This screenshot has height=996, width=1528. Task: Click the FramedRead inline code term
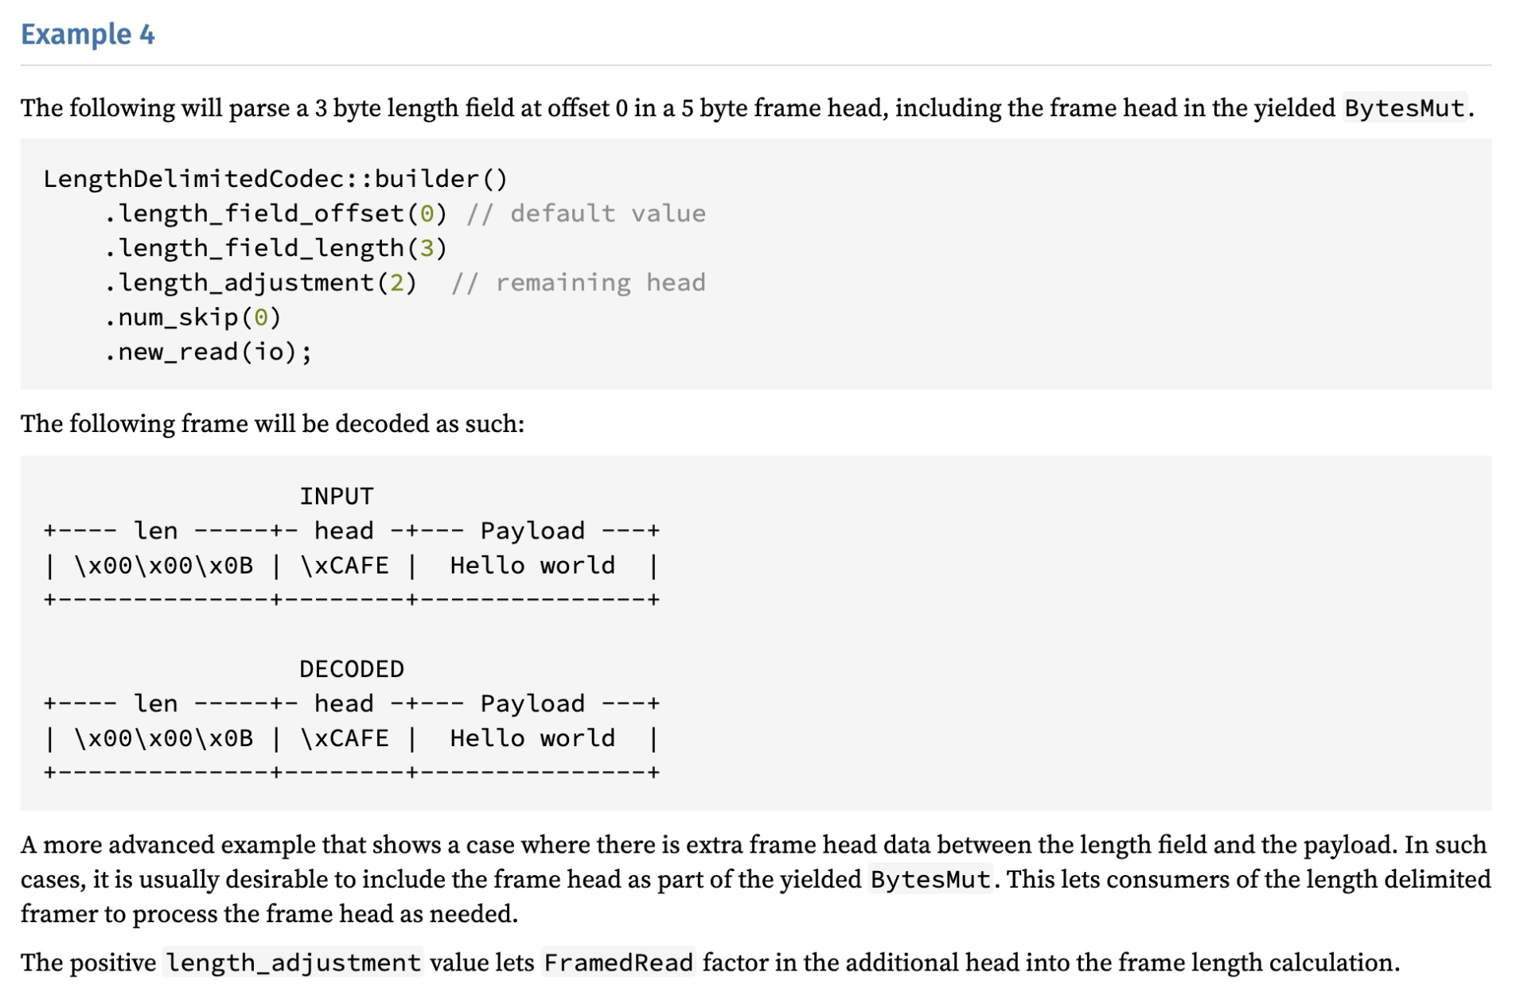click(x=618, y=963)
